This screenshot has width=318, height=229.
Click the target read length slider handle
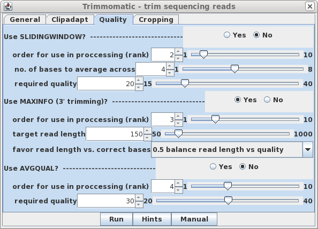178,134
